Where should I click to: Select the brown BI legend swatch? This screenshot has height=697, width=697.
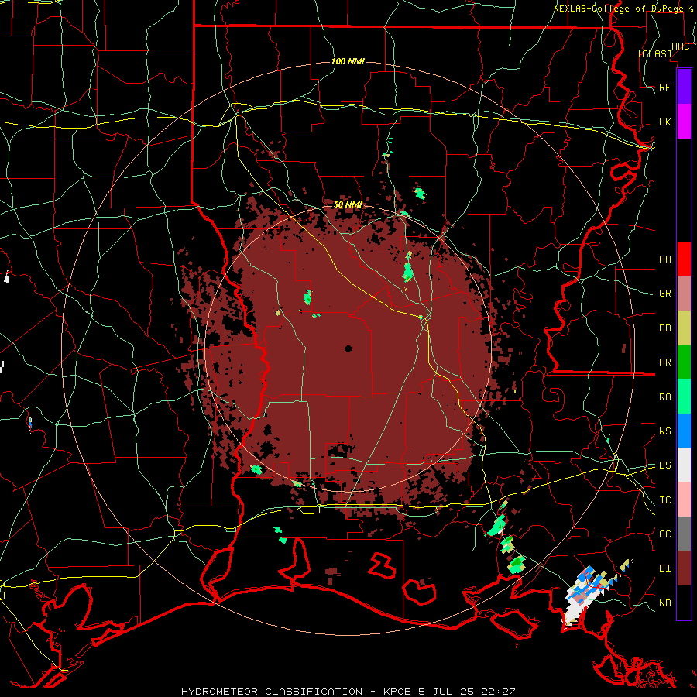click(684, 568)
